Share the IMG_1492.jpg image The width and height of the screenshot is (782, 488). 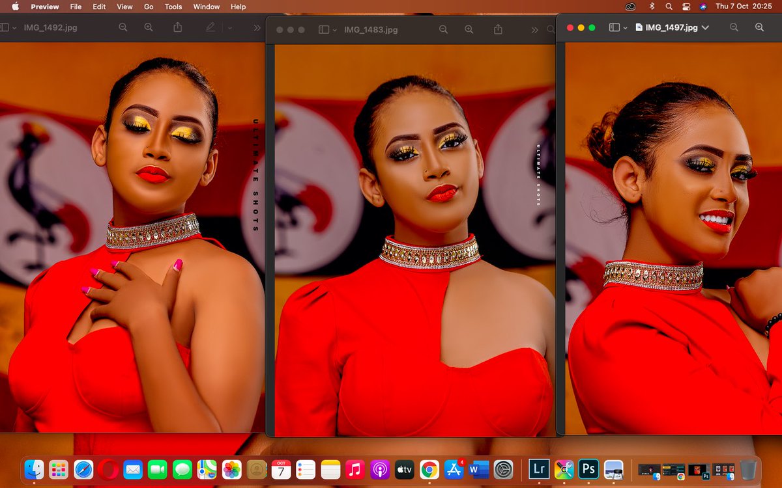coord(178,27)
